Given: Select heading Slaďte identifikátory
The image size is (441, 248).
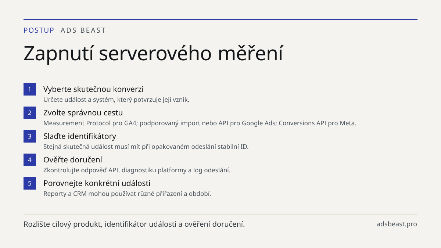Looking at the screenshot, I should [x=80, y=136].
